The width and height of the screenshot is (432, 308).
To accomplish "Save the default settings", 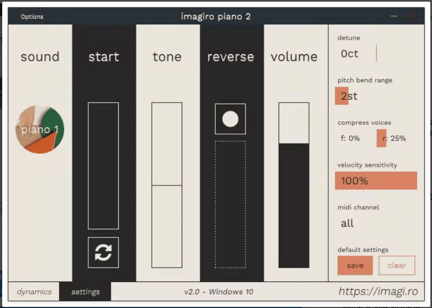I will 355,265.
